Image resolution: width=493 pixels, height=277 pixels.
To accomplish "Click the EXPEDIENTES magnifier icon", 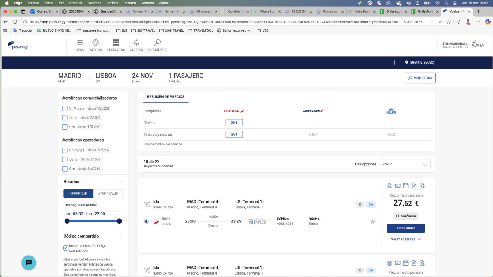I will tap(157, 43).
